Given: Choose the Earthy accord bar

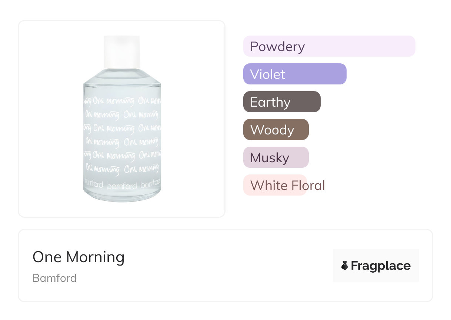Looking at the screenshot, I should pos(281,102).
